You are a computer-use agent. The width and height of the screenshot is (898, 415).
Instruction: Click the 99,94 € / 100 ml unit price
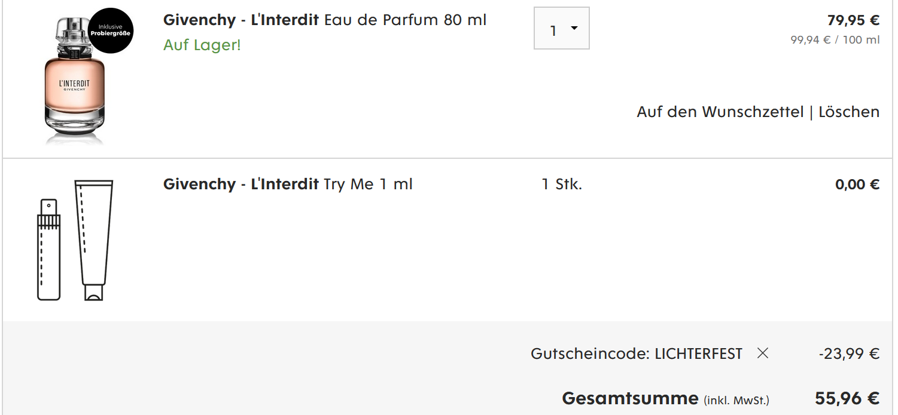835,40
